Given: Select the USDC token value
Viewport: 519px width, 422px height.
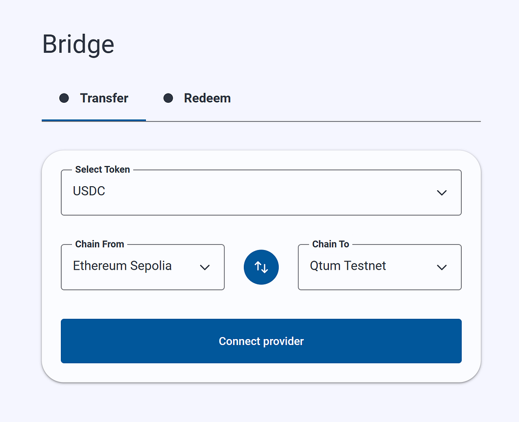Looking at the screenshot, I should coord(89,191).
